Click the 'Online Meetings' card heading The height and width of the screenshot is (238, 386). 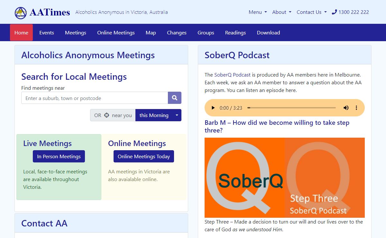pyautogui.click(x=137, y=143)
